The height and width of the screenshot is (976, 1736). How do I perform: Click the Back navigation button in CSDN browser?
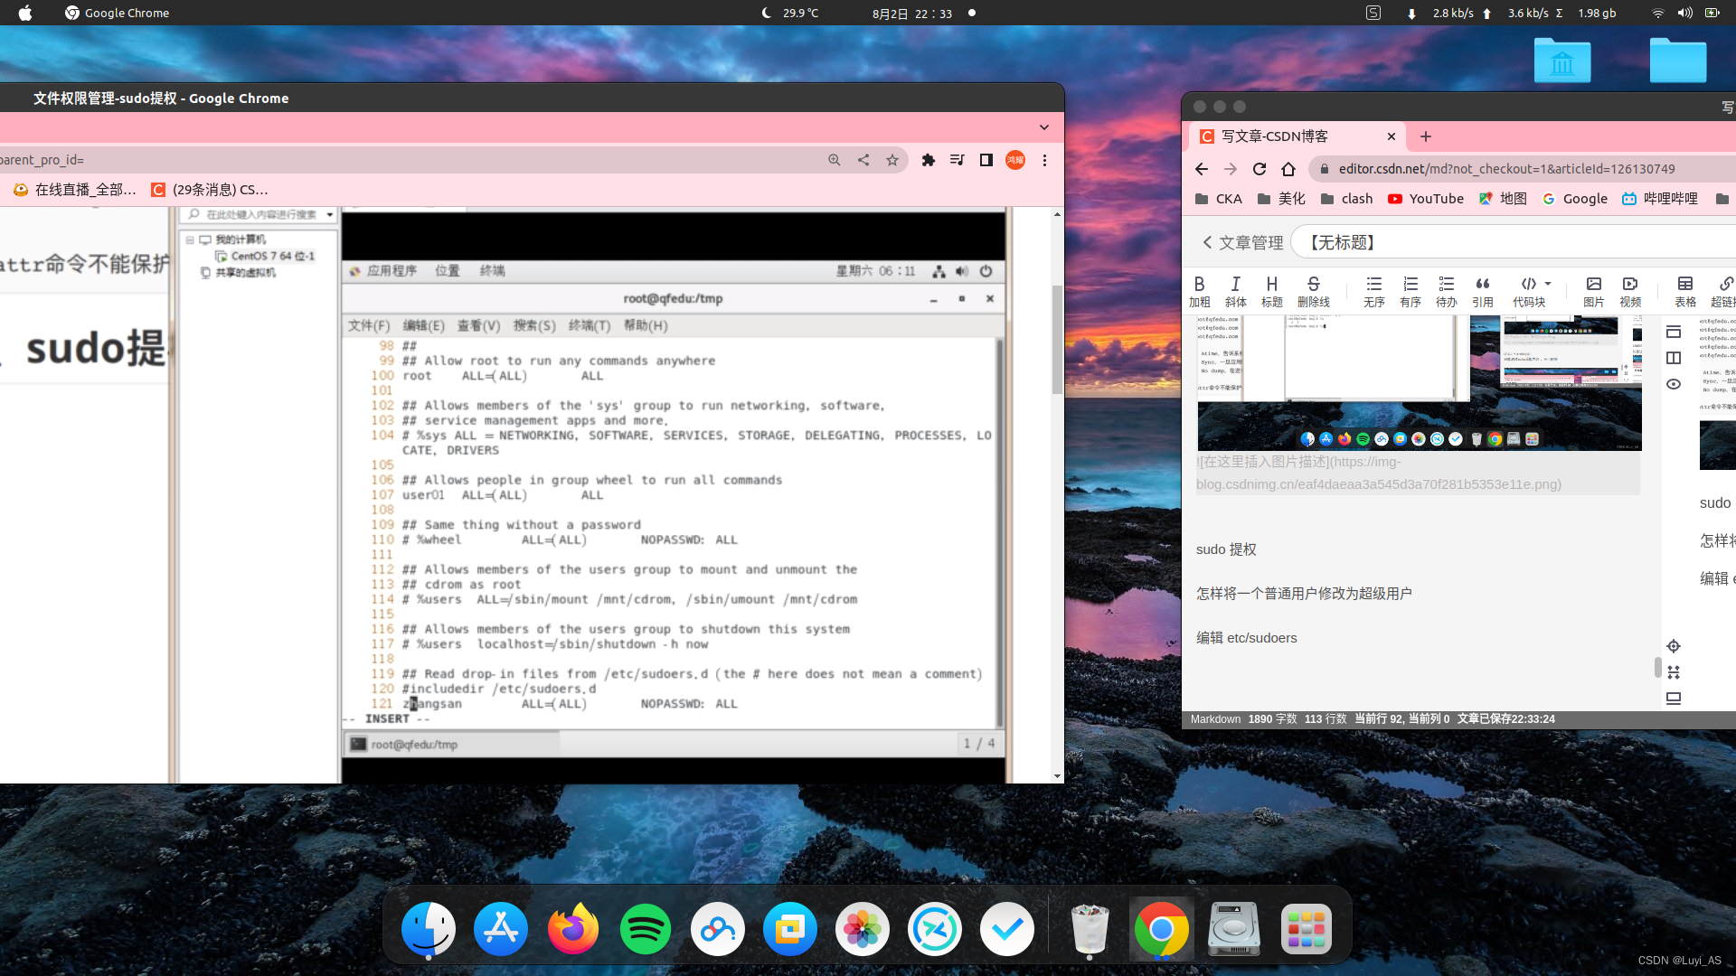pyautogui.click(x=1202, y=168)
